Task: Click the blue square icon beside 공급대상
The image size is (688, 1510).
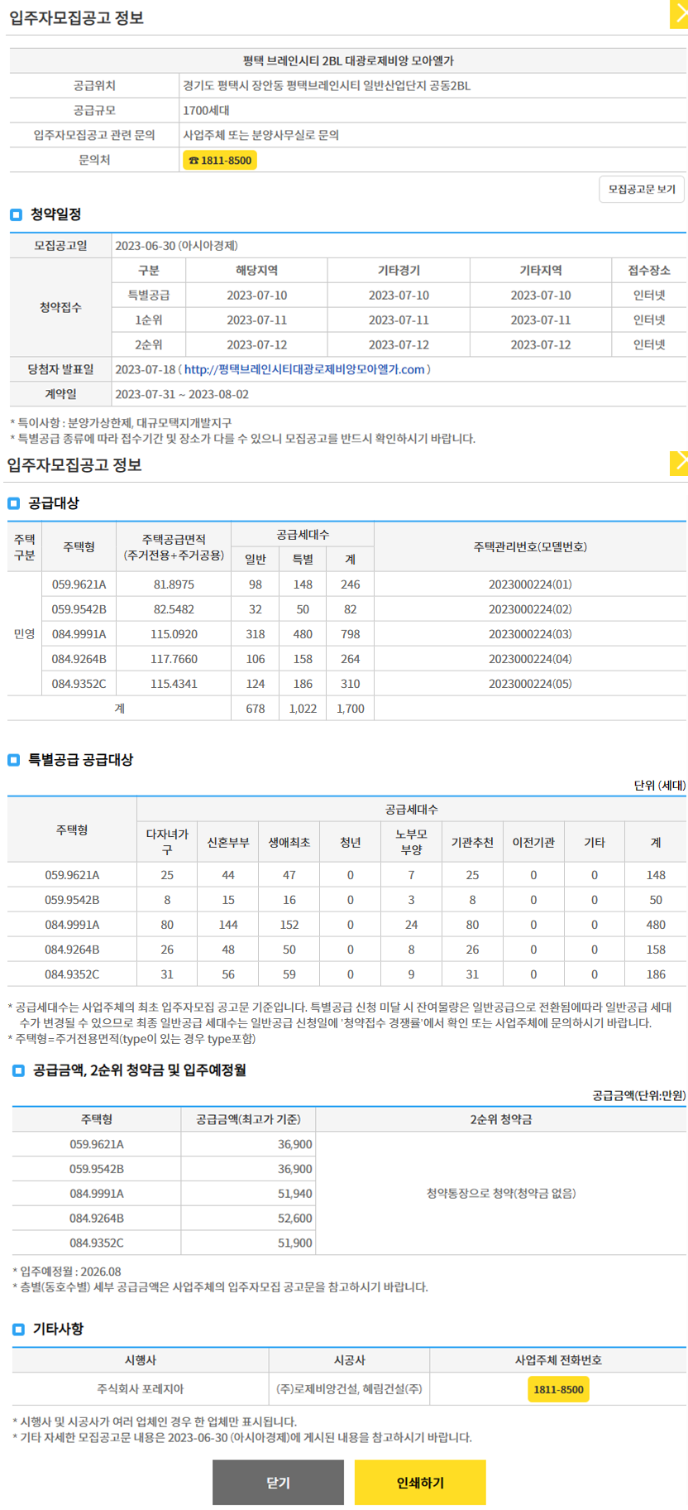Action: point(13,503)
